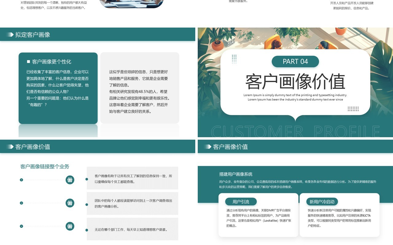Click the large 客户画像价值 title under PART 04
The image size is (393, 245).
[x=295, y=81]
